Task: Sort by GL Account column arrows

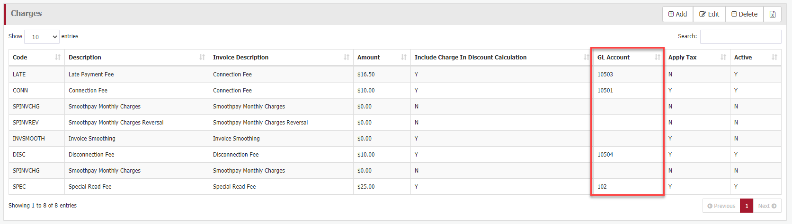Action: (657, 57)
